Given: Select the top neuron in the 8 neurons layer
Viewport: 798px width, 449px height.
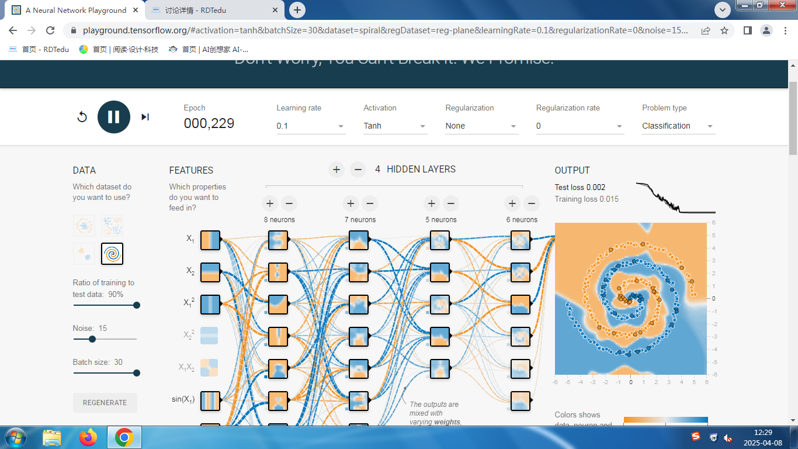Looking at the screenshot, I should tap(278, 240).
